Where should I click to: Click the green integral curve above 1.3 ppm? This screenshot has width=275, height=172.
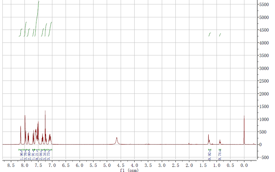pyautogui.click(x=210, y=34)
